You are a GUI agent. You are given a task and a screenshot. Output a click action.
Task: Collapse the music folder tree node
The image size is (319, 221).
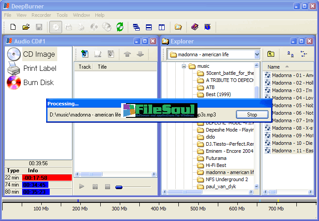coord(183,66)
